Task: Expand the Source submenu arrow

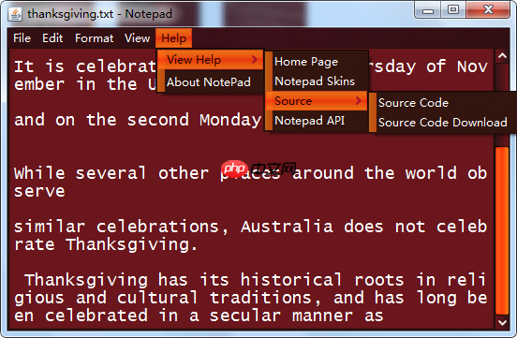Action: coord(359,101)
